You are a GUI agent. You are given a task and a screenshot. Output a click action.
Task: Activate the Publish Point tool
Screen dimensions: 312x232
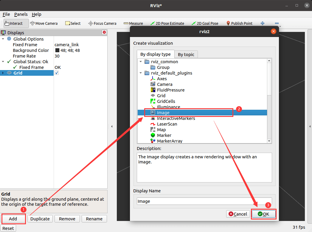pyautogui.click(x=239, y=24)
